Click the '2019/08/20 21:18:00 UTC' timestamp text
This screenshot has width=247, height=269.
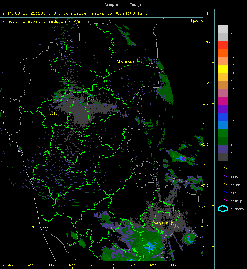31,13
